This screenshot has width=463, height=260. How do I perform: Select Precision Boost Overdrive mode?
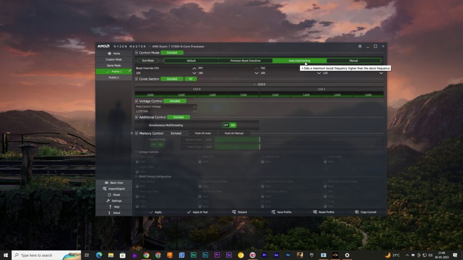tap(246, 61)
